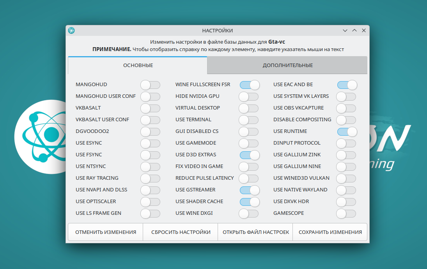This screenshot has width=427, height=269.
Task: Close the settings window
Action: click(363, 30)
